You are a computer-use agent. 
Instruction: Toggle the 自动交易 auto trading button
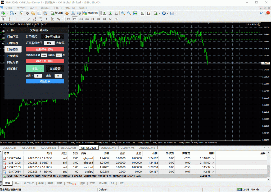point(91,13)
